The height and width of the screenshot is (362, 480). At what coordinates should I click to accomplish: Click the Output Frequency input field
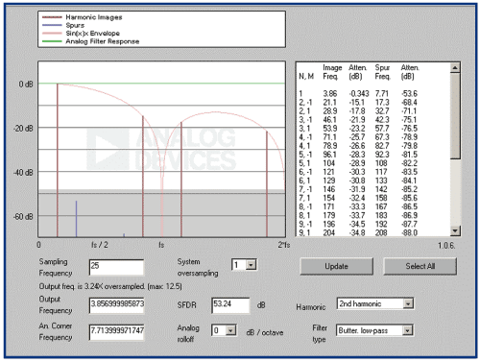[117, 305]
